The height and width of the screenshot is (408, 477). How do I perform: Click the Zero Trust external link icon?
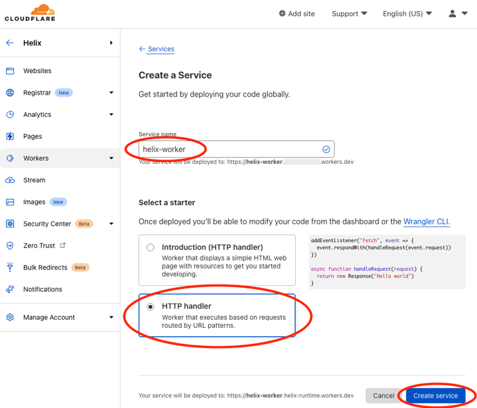[x=63, y=245]
